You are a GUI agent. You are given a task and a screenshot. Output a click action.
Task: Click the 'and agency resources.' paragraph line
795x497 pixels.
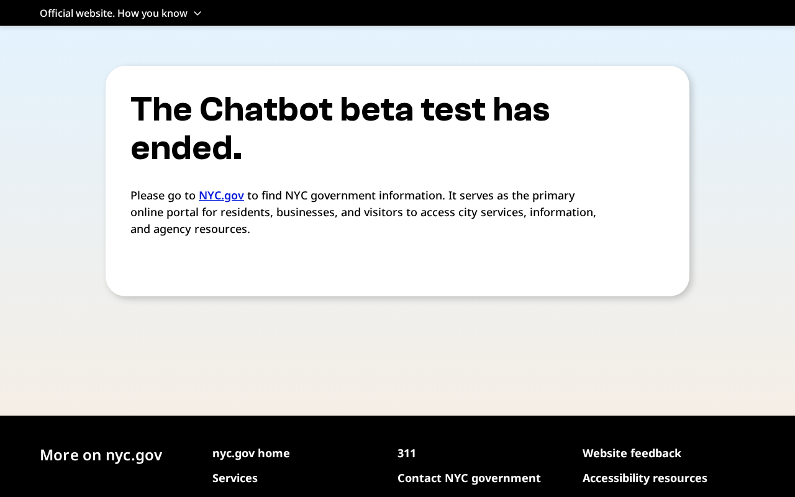click(190, 229)
